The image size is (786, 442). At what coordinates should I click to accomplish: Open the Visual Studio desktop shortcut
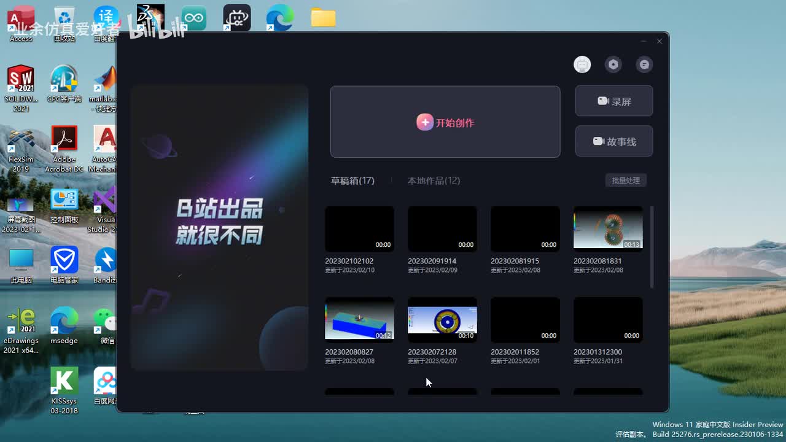103,210
